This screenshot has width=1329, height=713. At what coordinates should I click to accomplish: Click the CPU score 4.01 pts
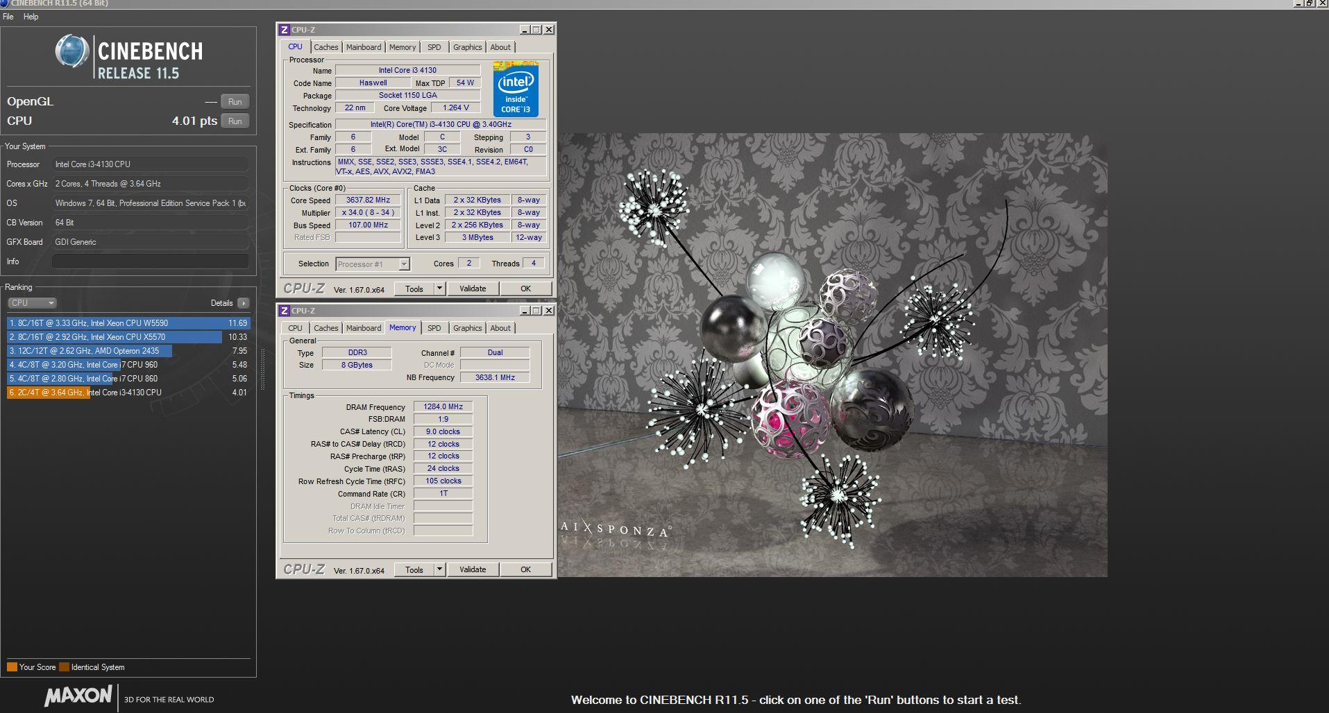coord(194,121)
